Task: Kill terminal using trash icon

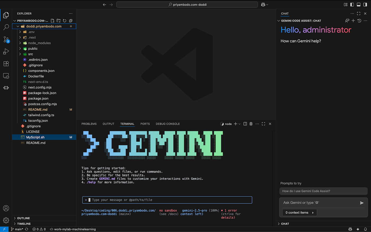Action: click(x=251, y=124)
